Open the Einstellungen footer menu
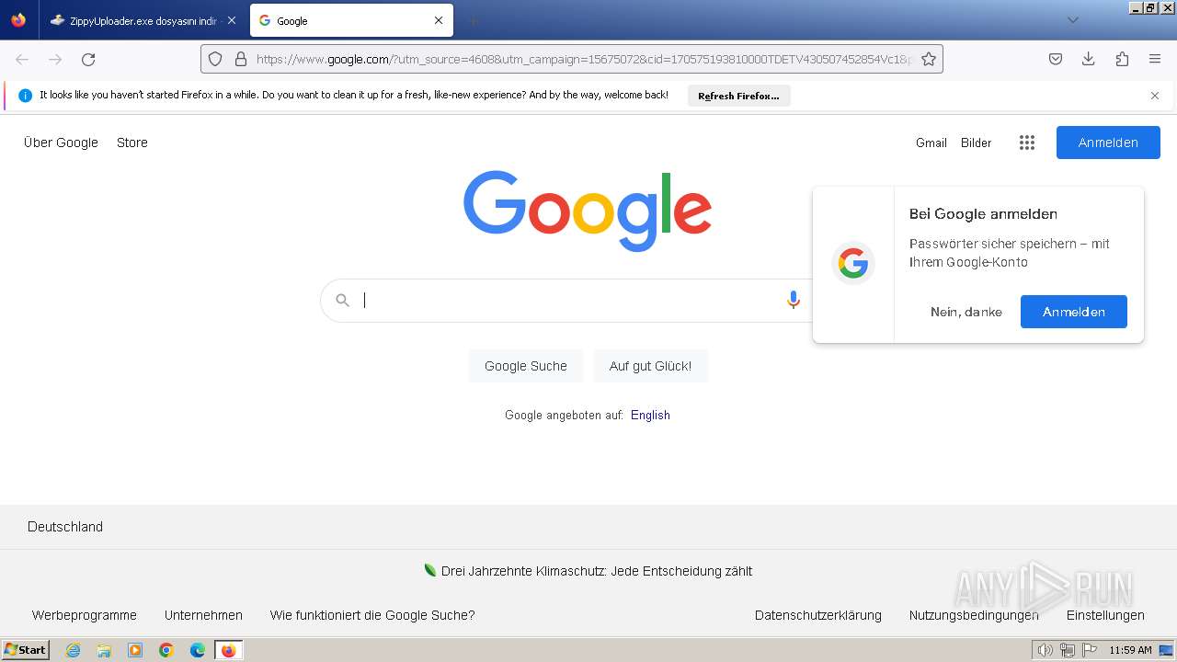Screen dimensions: 1177x662 1105,615
